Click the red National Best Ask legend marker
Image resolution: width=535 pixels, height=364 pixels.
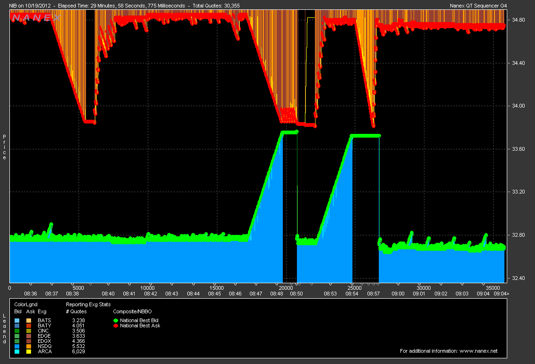(x=116, y=325)
